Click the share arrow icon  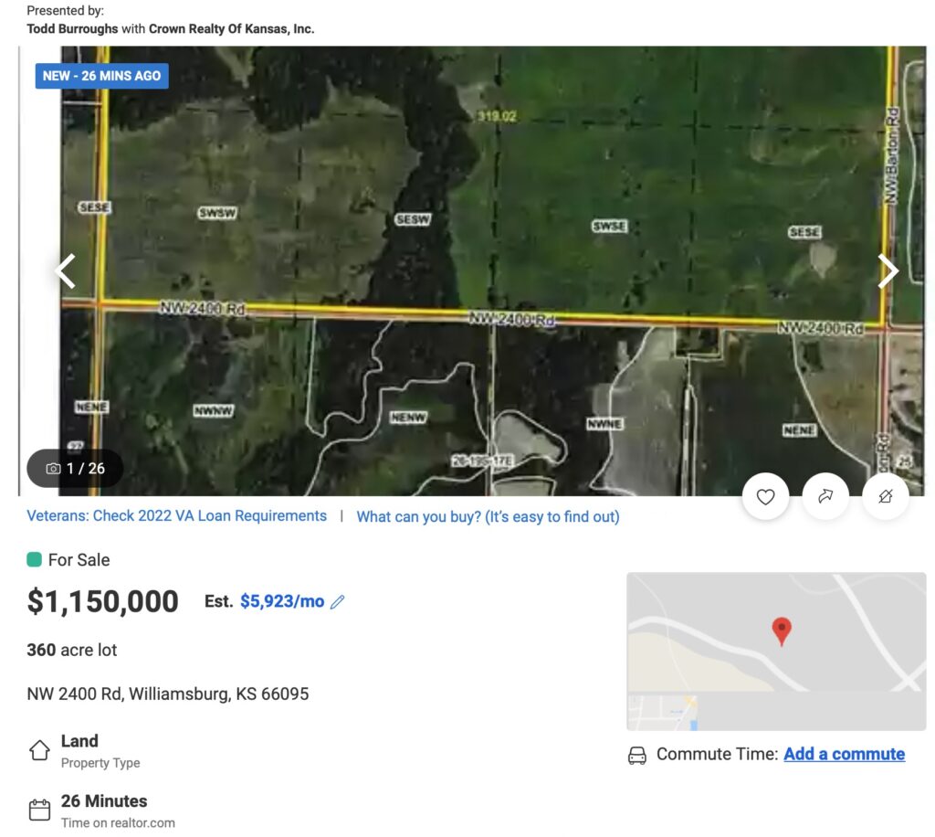pyautogui.click(x=825, y=496)
